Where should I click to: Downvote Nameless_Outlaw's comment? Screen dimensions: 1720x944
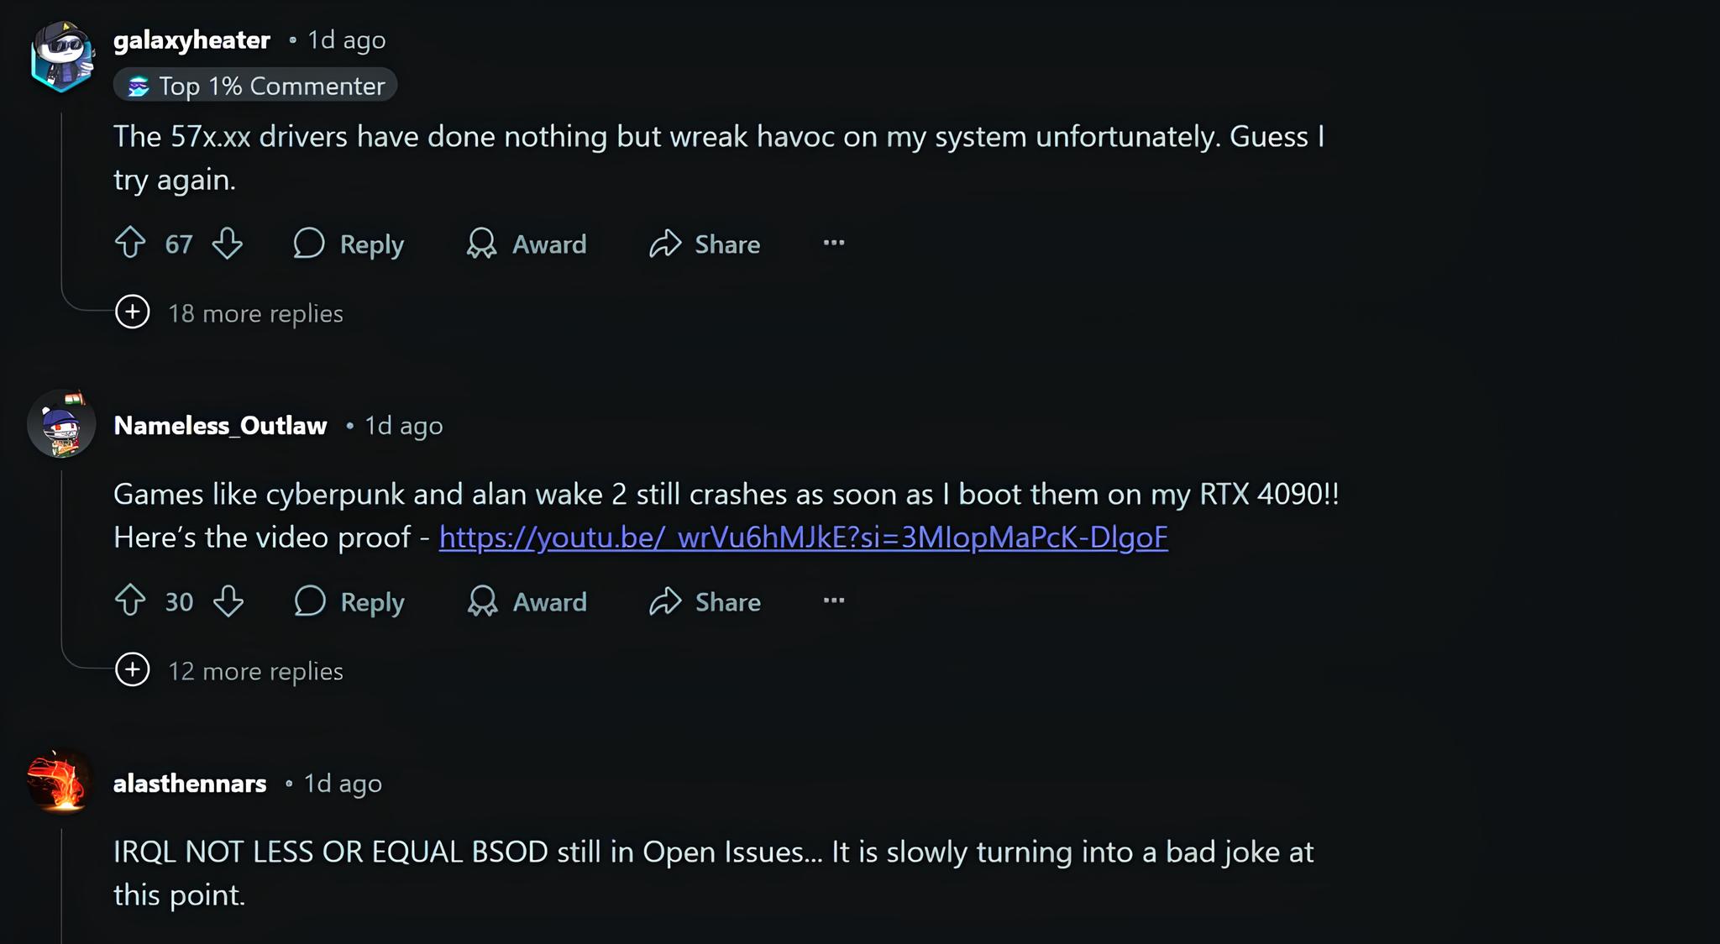click(228, 601)
